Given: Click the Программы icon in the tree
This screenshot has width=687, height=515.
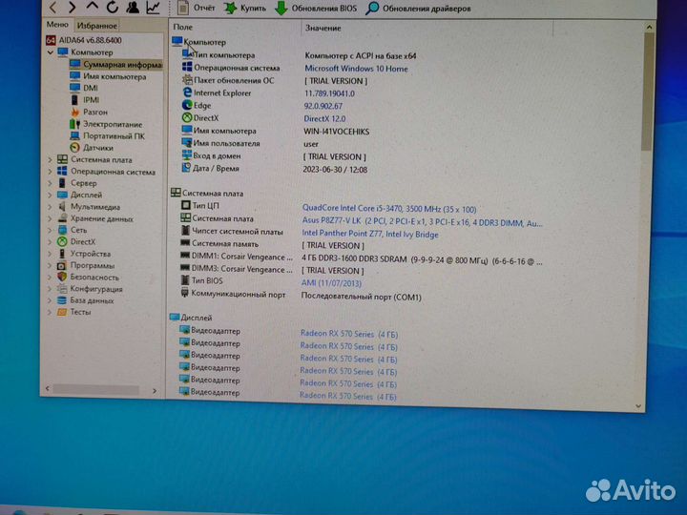Looking at the screenshot, I should 62,265.
